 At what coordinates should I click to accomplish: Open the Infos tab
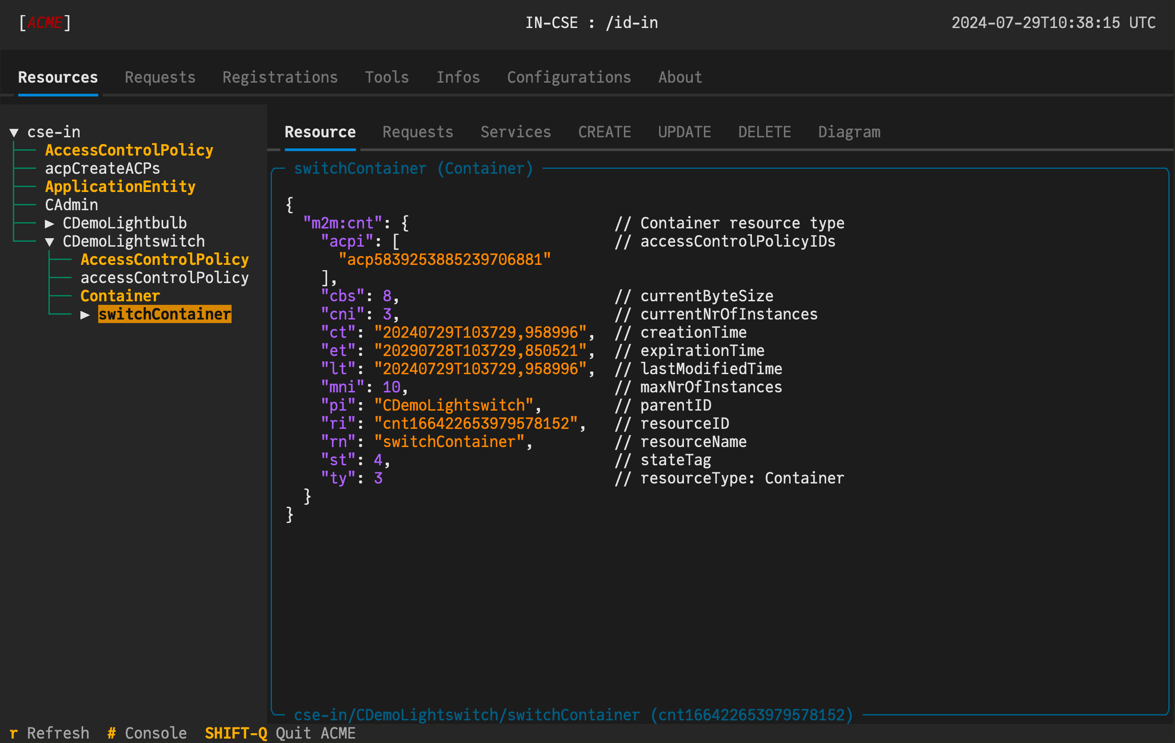pyautogui.click(x=458, y=77)
